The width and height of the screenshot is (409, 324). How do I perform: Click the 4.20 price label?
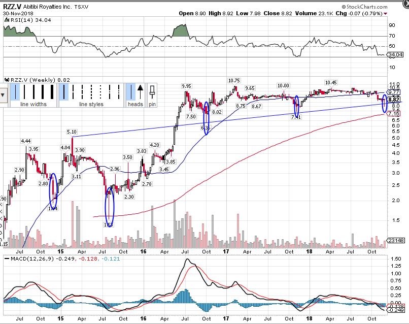(x=154, y=145)
